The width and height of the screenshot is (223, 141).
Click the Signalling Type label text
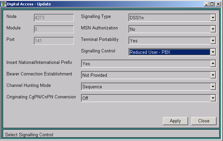click(x=96, y=17)
